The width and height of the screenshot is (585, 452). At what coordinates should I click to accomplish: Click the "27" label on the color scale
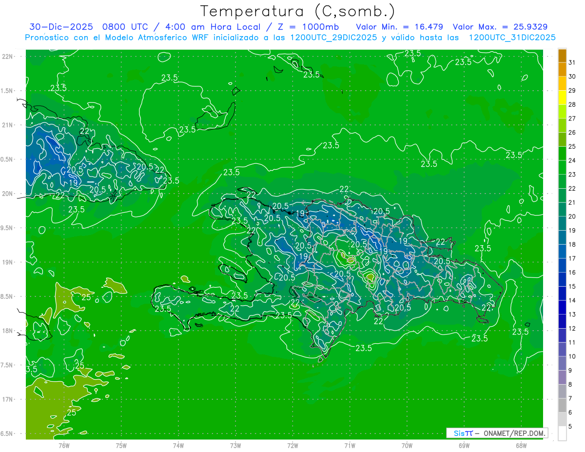click(x=572, y=118)
